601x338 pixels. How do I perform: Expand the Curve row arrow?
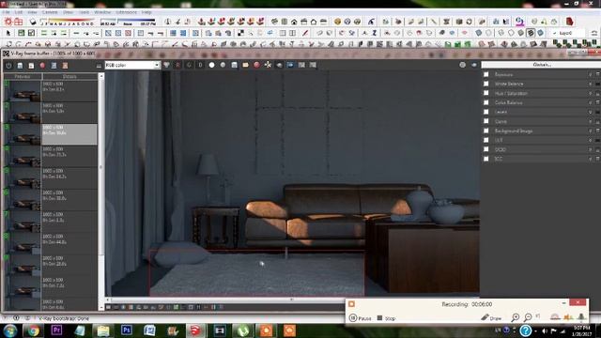[591, 121]
